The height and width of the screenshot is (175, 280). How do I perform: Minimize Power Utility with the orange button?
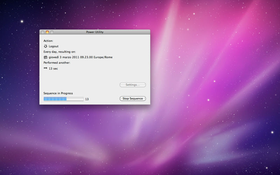coord(47,32)
